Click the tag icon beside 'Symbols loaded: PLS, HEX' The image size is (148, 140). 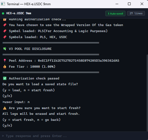pyautogui.click(x=5, y=37)
